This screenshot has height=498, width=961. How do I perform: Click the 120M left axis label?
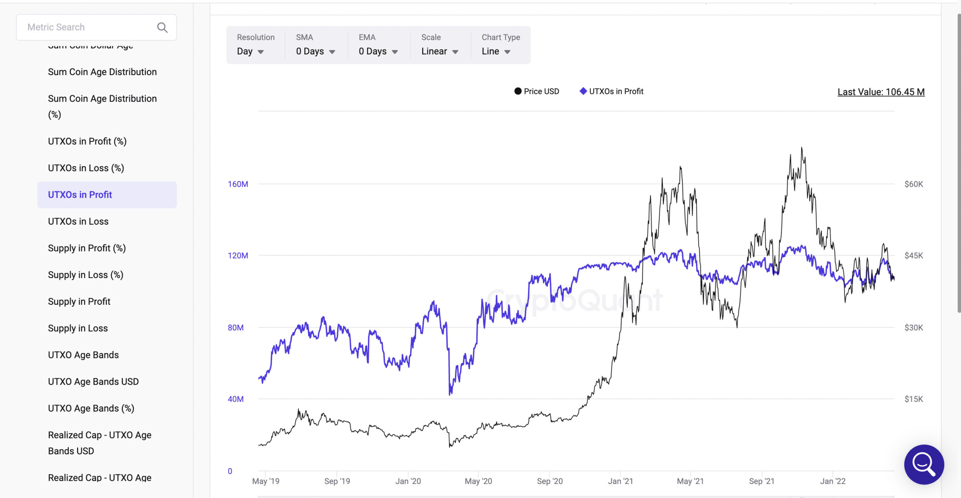238,256
